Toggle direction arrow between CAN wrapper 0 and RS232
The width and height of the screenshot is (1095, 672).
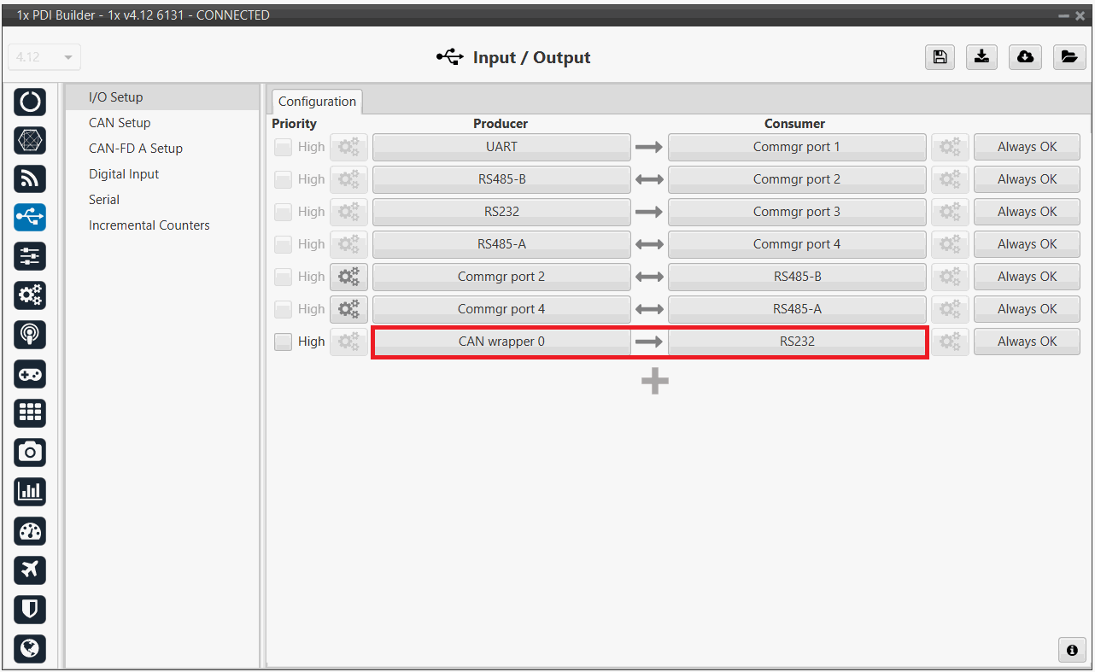(x=649, y=342)
